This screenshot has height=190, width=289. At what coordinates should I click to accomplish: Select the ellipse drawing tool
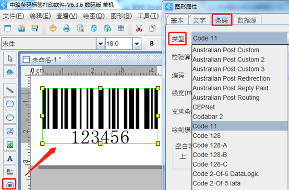point(10,117)
